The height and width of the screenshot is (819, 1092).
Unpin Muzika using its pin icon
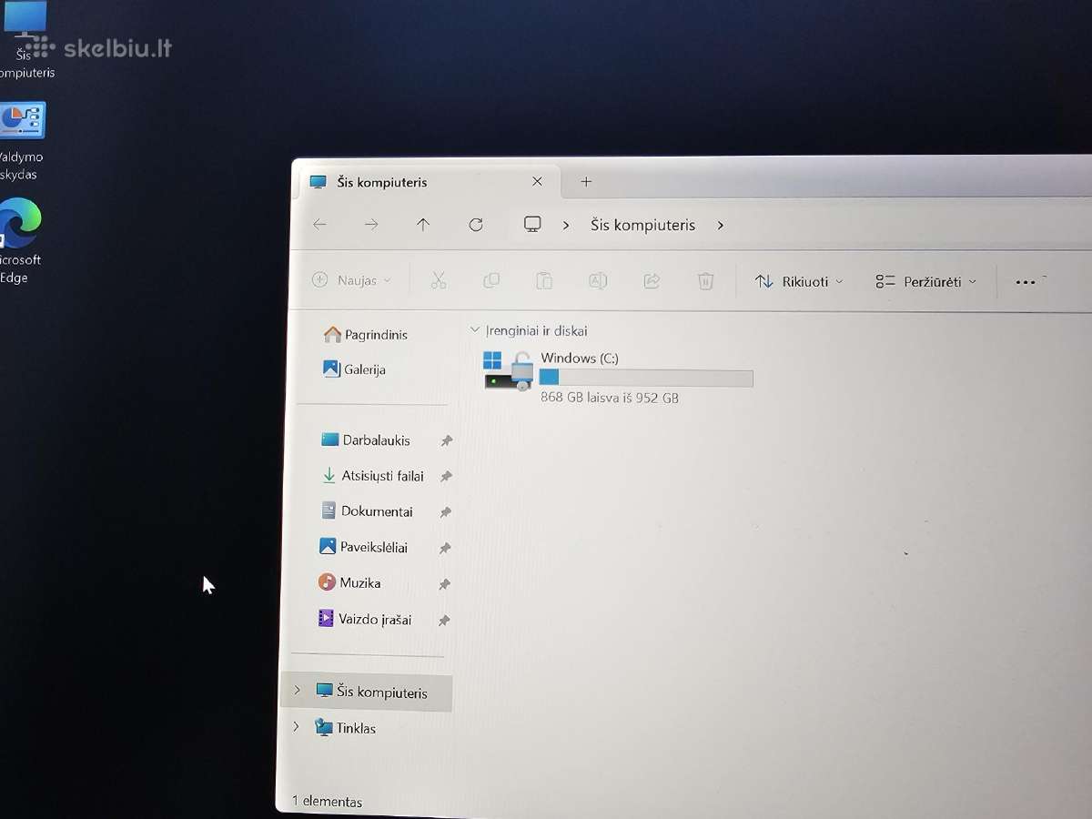point(445,584)
